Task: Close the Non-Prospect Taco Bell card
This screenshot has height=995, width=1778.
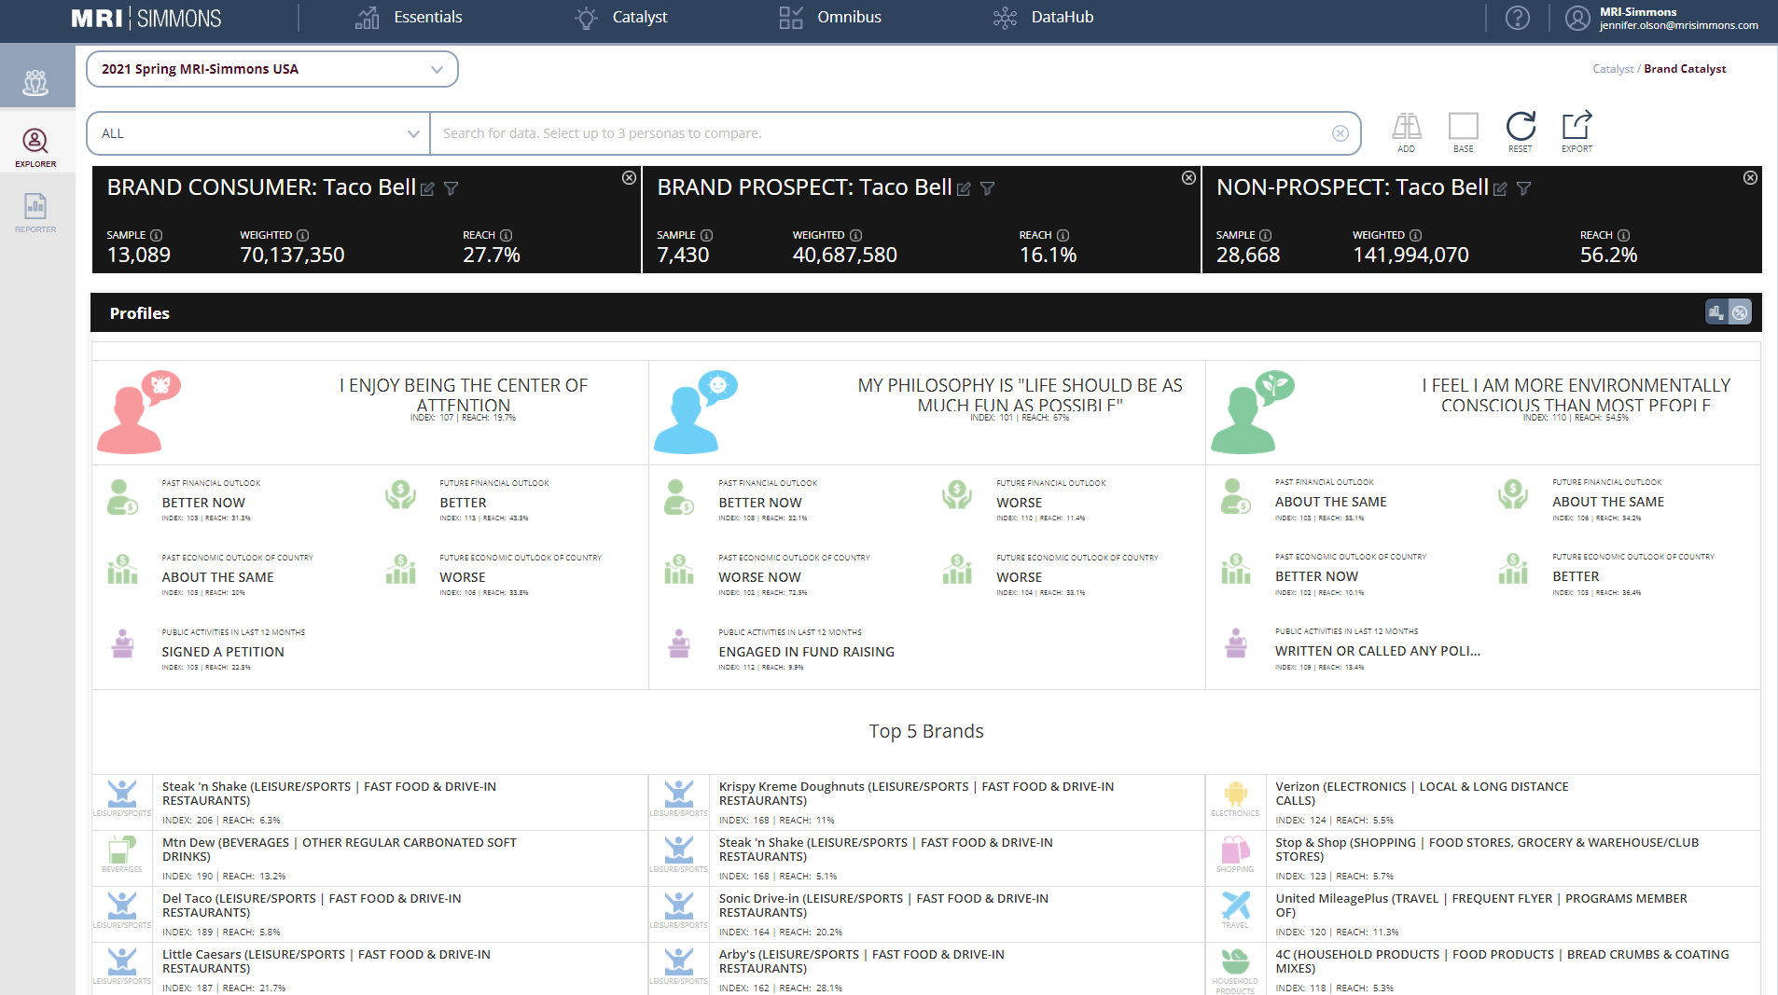Action: 1751,178
